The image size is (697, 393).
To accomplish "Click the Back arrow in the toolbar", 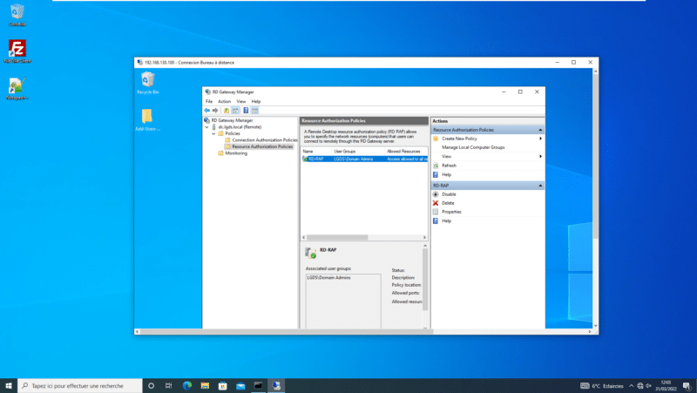I will [x=207, y=111].
